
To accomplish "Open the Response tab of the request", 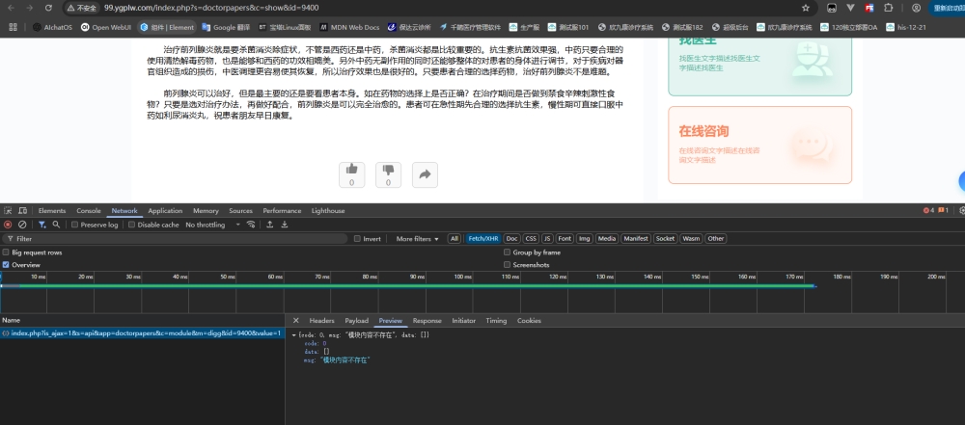I will click(x=427, y=321).
